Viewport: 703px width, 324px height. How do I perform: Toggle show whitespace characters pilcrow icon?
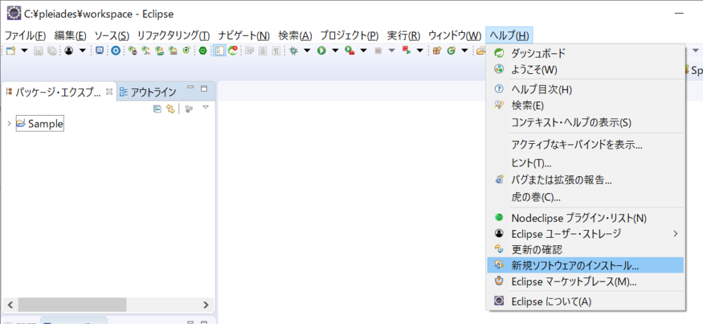coord(276,51)
